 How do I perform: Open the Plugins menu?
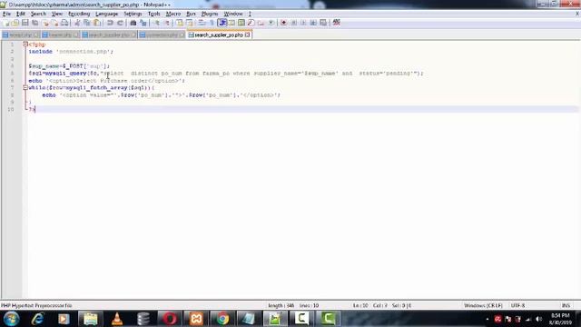coord(210,14)
